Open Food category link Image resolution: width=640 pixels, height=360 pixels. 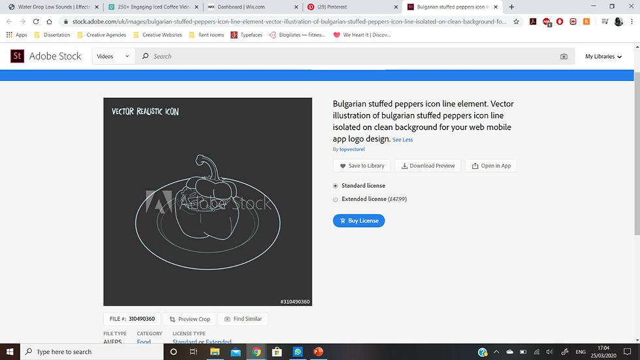(x=144, y=342)
